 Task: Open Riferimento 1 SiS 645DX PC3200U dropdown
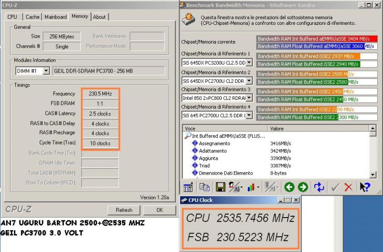249,63
